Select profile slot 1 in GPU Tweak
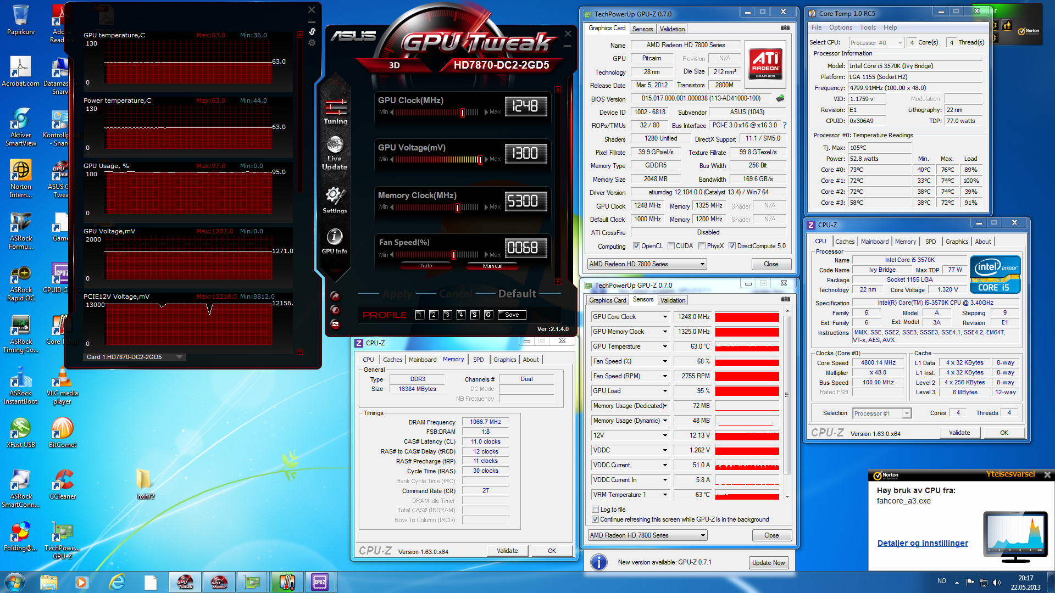The width and height of the screenshot is (1055, 593). click(420, 315)
